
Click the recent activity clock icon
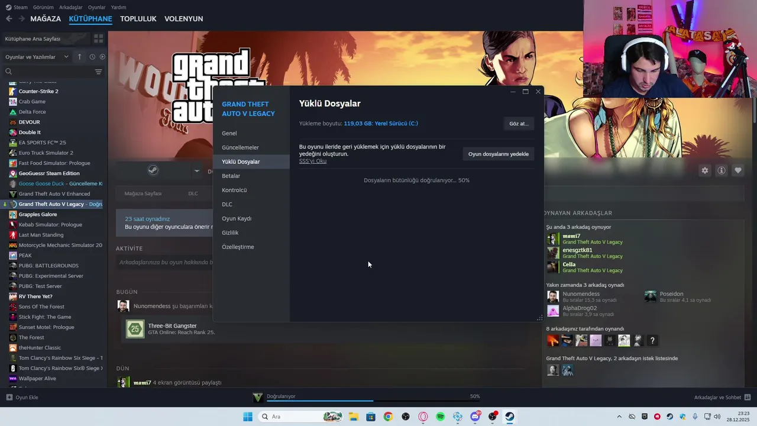click(x=92, y=57)
